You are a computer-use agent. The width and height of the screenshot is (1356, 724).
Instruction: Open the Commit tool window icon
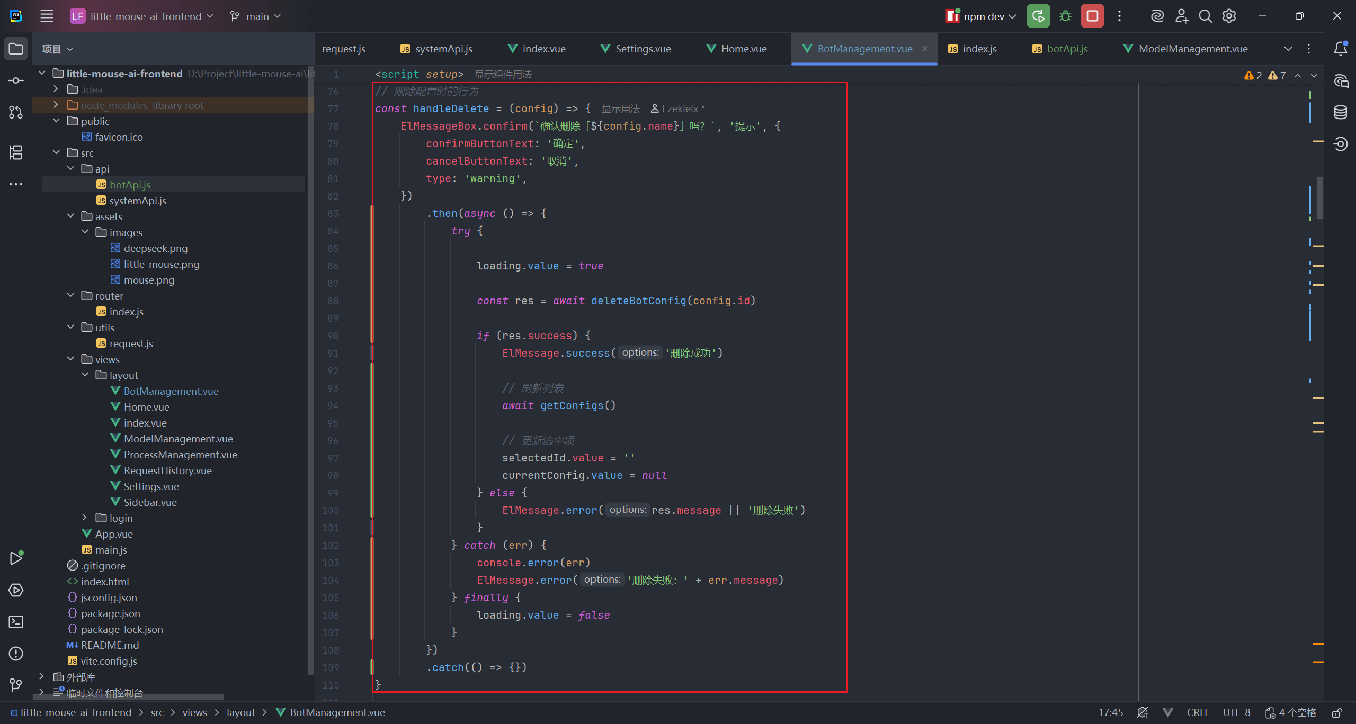[x=16, y=80]
